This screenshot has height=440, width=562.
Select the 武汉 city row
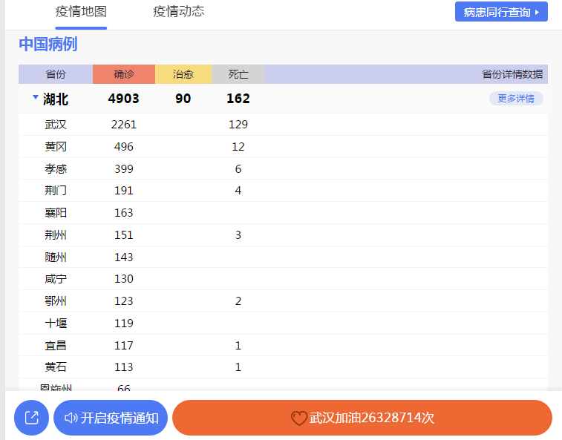[x=56, y=125]
